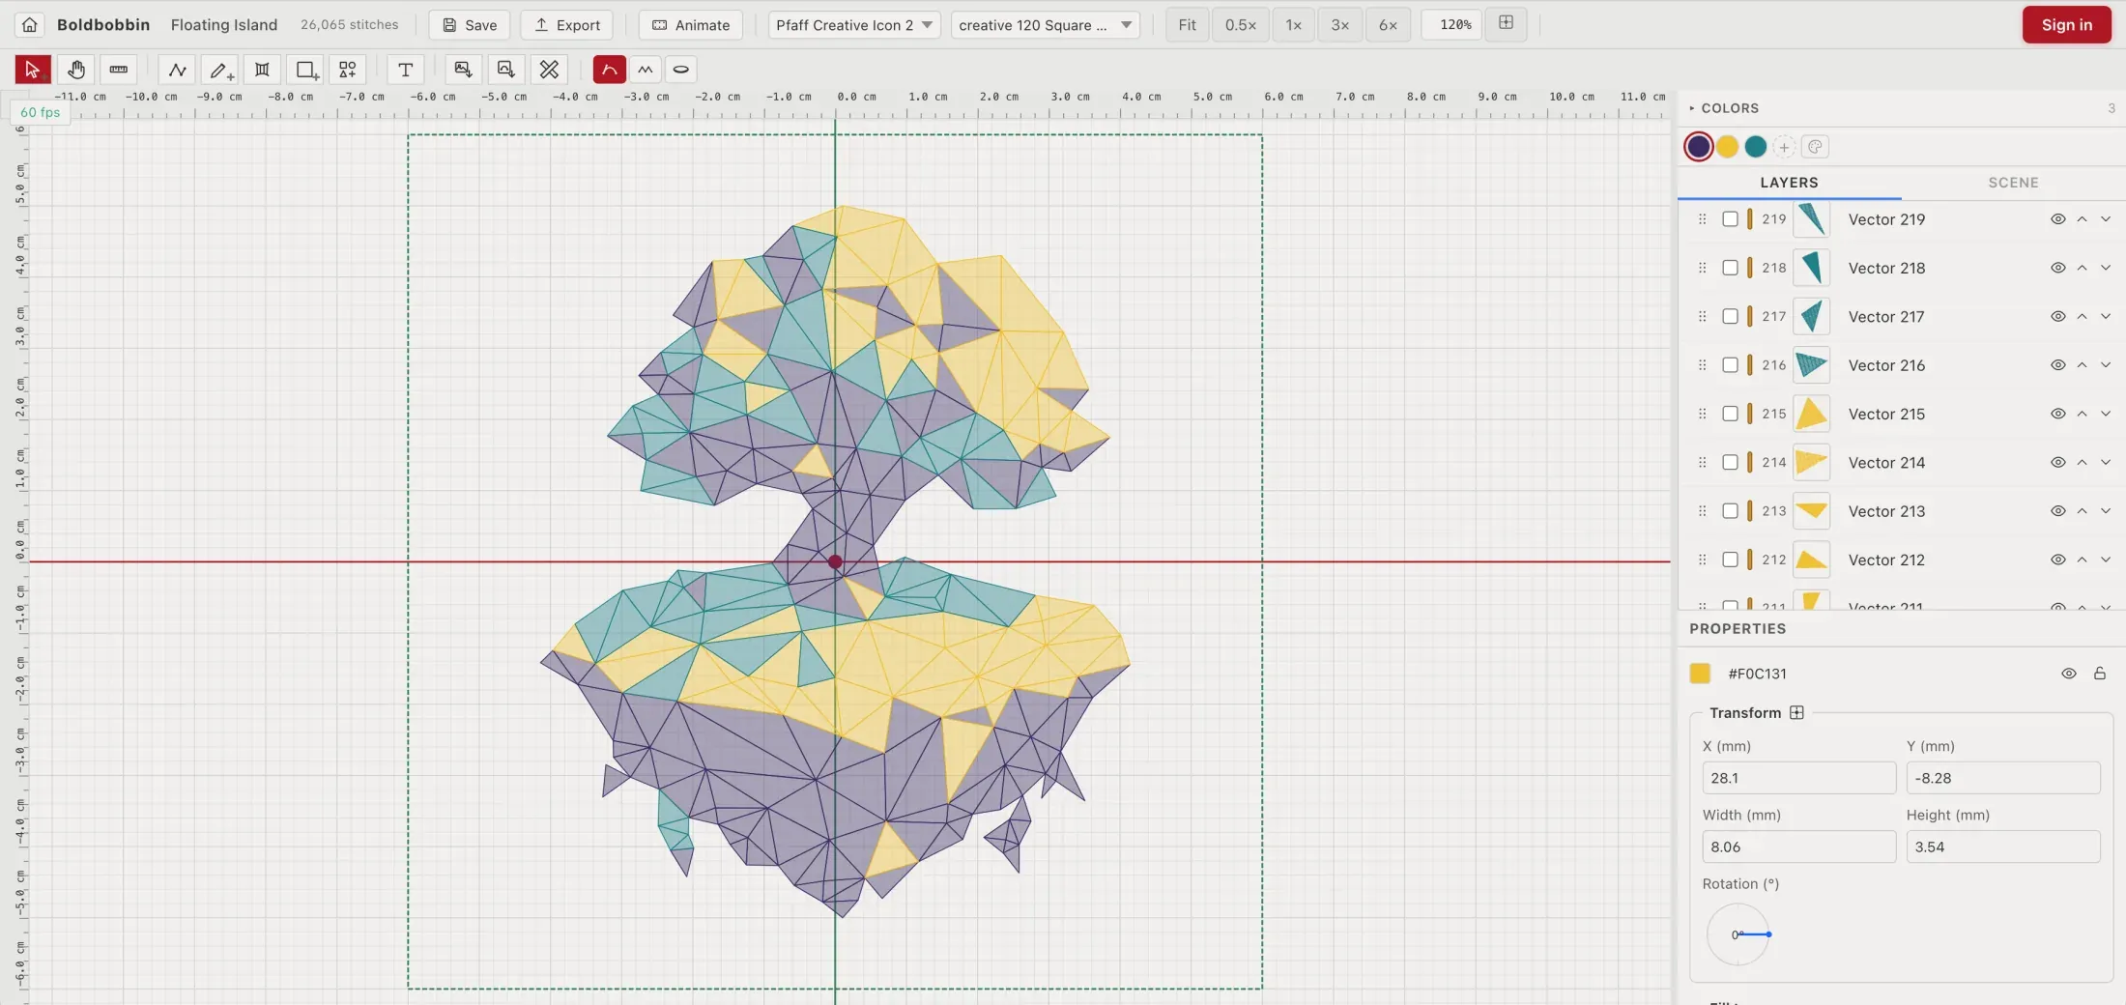2126x1005 pixels.
Task: Click the Sign in button
Action: [x=2067, y=25]
